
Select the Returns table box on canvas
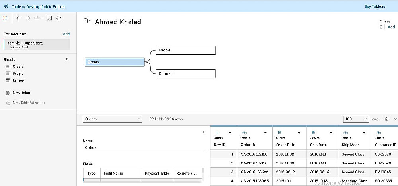tap(186, 74)
